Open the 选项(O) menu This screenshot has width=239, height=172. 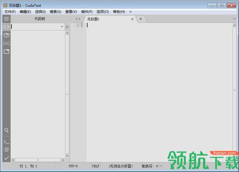[103, 12]
